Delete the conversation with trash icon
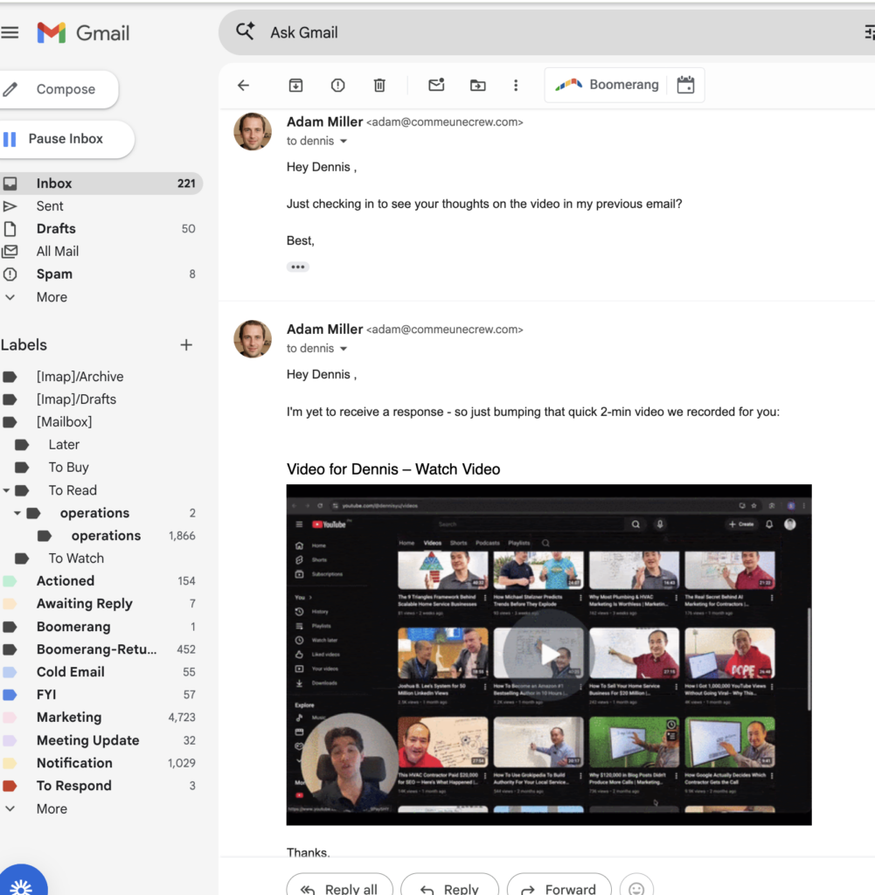The image size is (875, 895). [x=379, y=85]
